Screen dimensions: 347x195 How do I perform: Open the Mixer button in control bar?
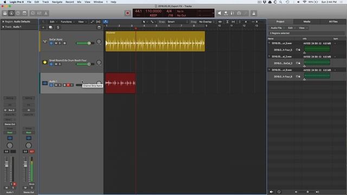pyautogui.click(x=40, y=13)
